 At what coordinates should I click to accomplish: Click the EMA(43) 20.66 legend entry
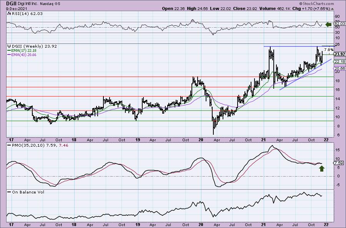(22, 55)
